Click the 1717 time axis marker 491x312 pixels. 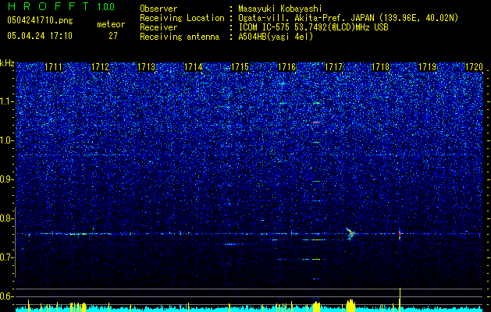coord(334,67)
